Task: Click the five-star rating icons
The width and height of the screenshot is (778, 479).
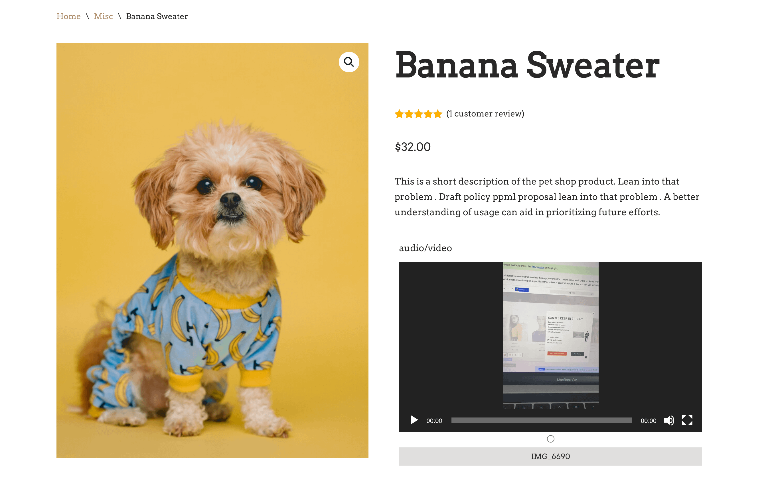Action: tap(418, 114)
